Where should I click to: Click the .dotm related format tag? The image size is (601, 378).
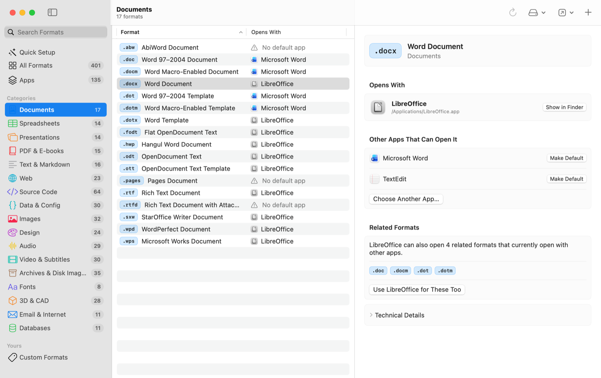(x=445, y=271)
